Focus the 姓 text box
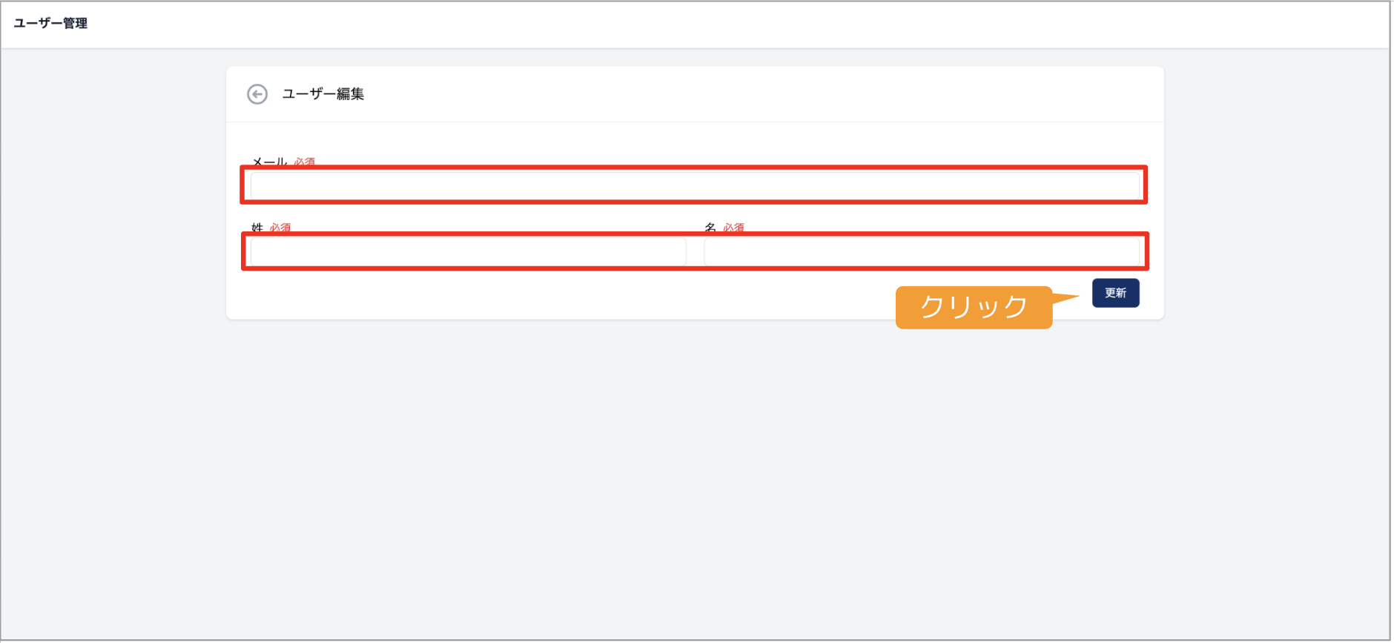 pos(468,252)
